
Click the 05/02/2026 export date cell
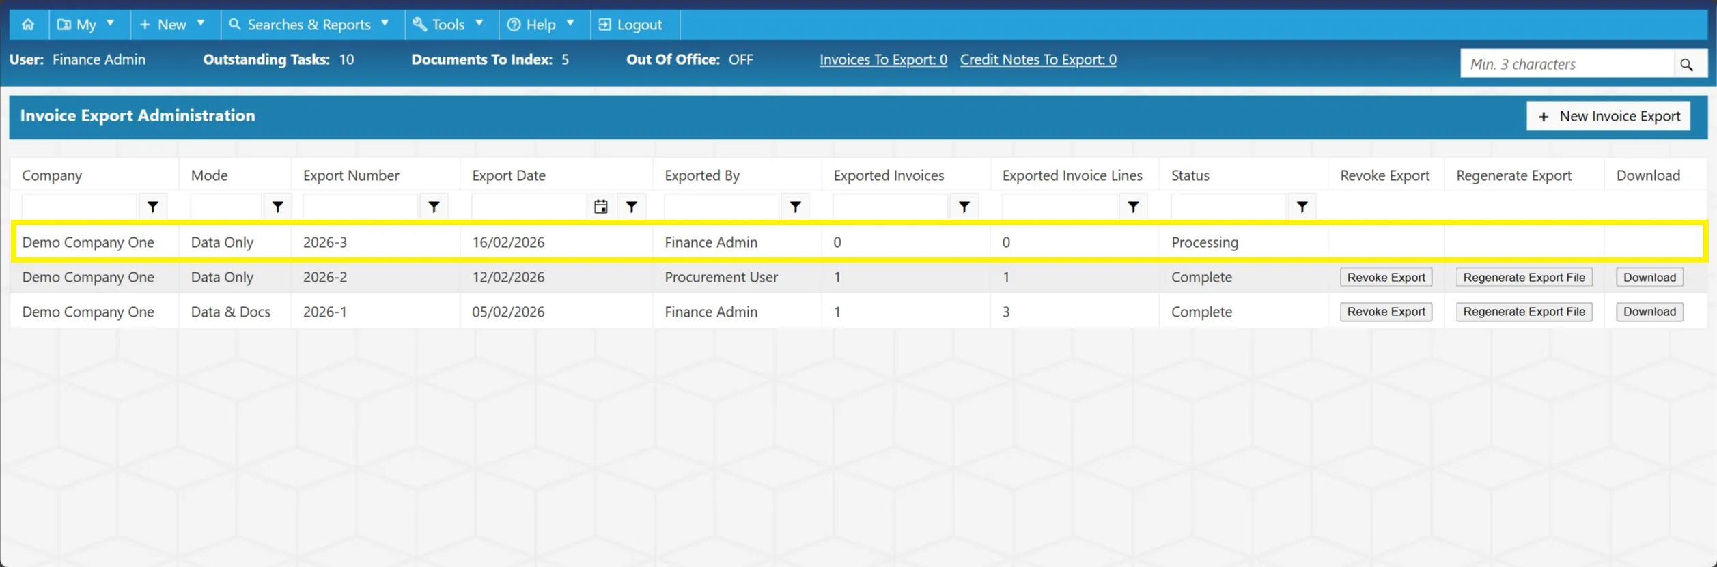(x=508, y=312)
